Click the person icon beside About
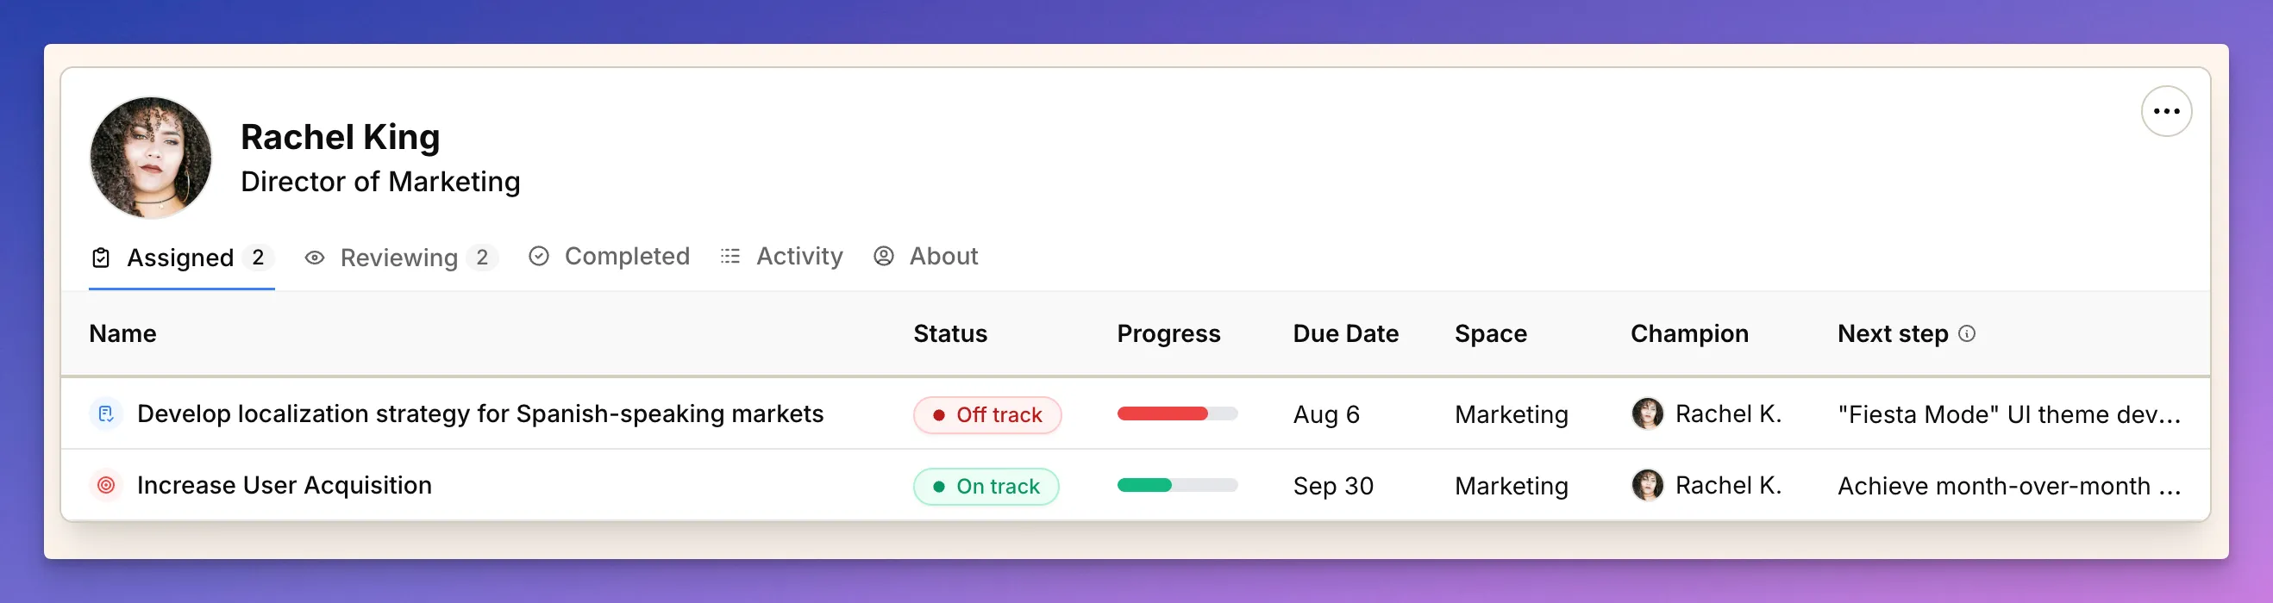2273x603 pixels. click(883, 257)
